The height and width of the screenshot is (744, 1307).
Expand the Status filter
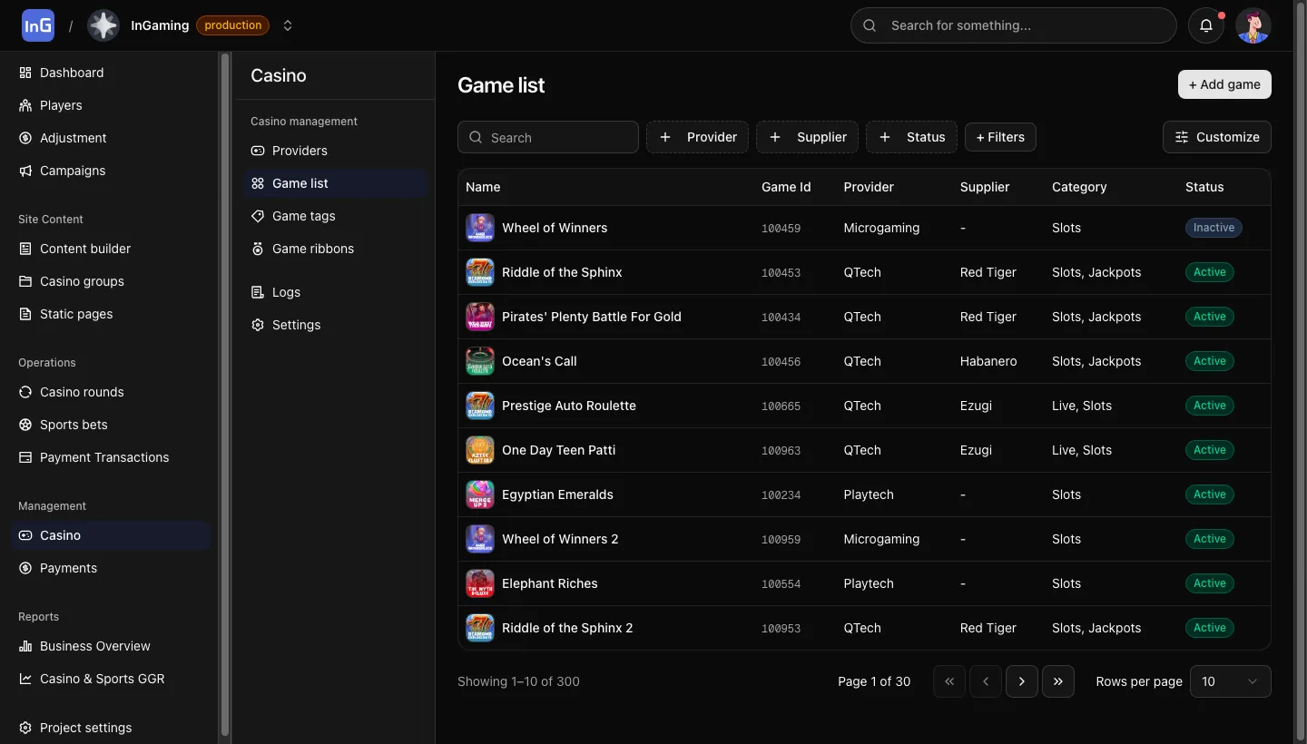tap(911, 137)
